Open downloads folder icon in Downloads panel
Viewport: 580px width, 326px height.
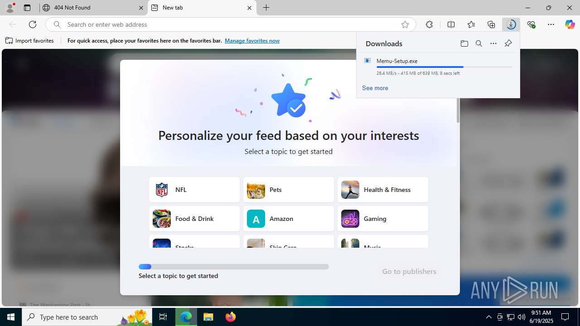click(x=464, y=43)
